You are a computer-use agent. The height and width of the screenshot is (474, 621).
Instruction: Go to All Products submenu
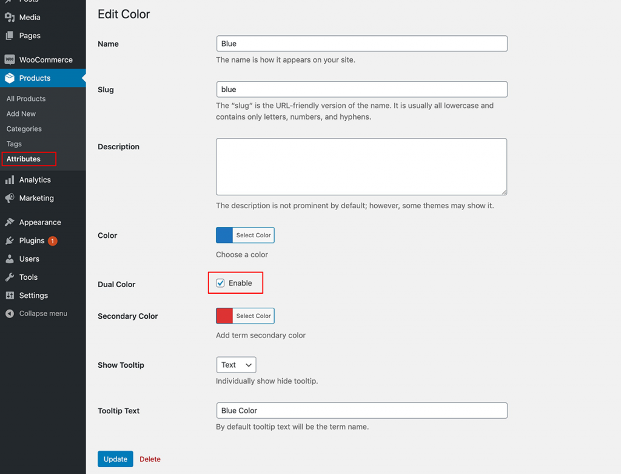coord(25,99)
